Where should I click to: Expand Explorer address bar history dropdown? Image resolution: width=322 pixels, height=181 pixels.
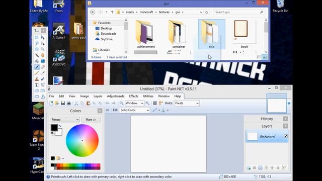click(x=201, y=12)
